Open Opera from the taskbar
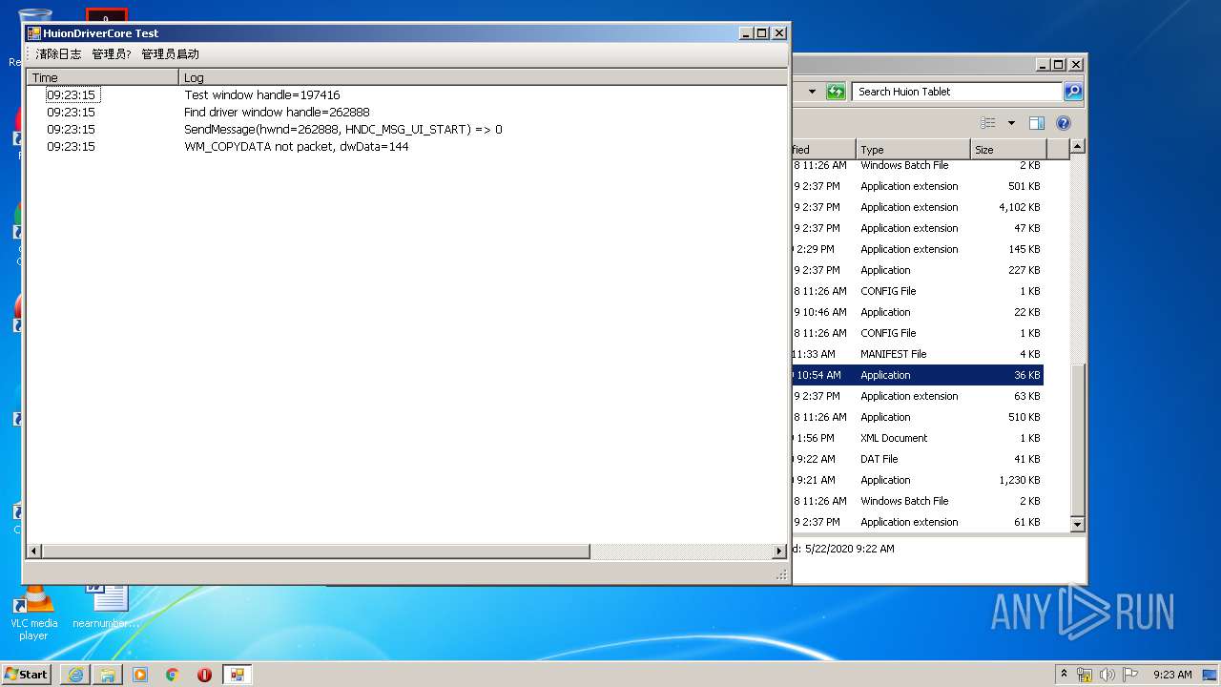1221x687 pixels. (x=204, y=675)
